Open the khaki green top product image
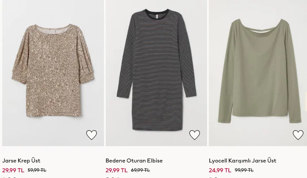This screenshot has height=178, width=307. [x=258, y=73]
